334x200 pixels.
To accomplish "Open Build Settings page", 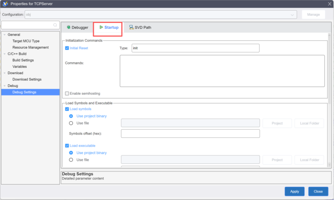I will (23, 60).
